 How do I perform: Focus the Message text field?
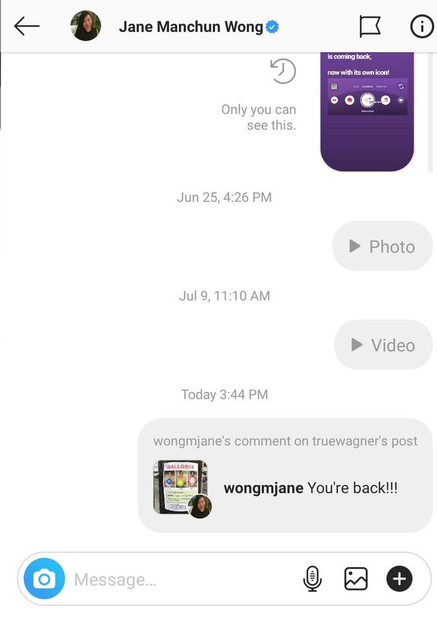point(182,579)
